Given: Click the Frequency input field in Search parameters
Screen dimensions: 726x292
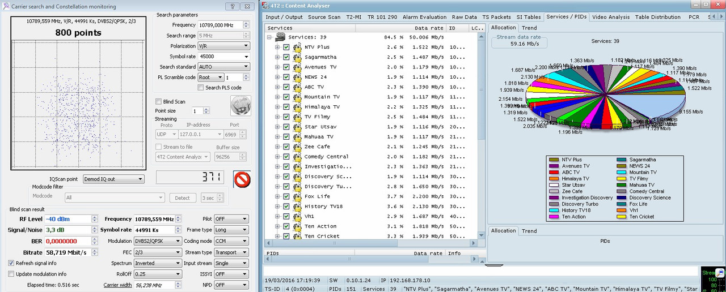Looking at the screenshot, I should (220, 25).
